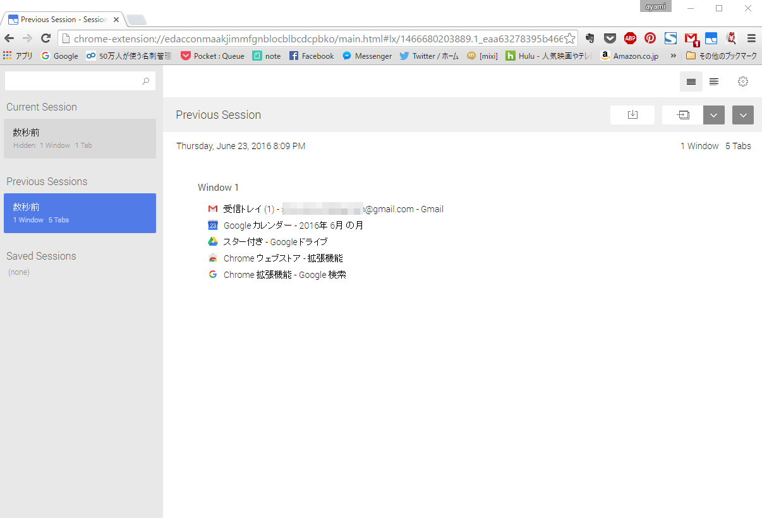Click the Gmail favicon in Window 1
The height and width of the screenshot is (518, 762).
[x=213, y=209]
